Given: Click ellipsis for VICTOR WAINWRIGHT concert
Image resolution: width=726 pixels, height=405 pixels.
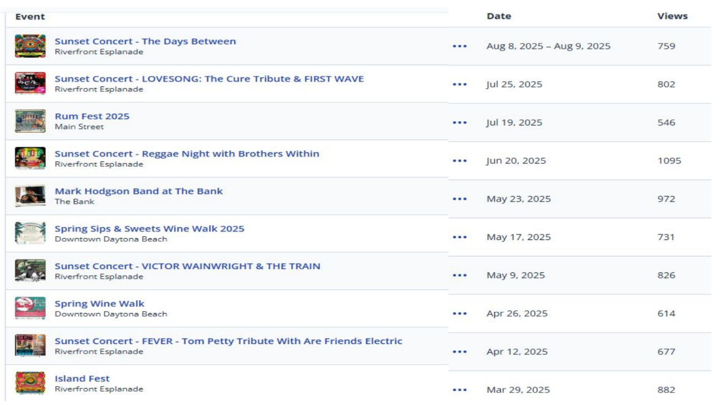Looking at the screenshot, I should [460, 275].
